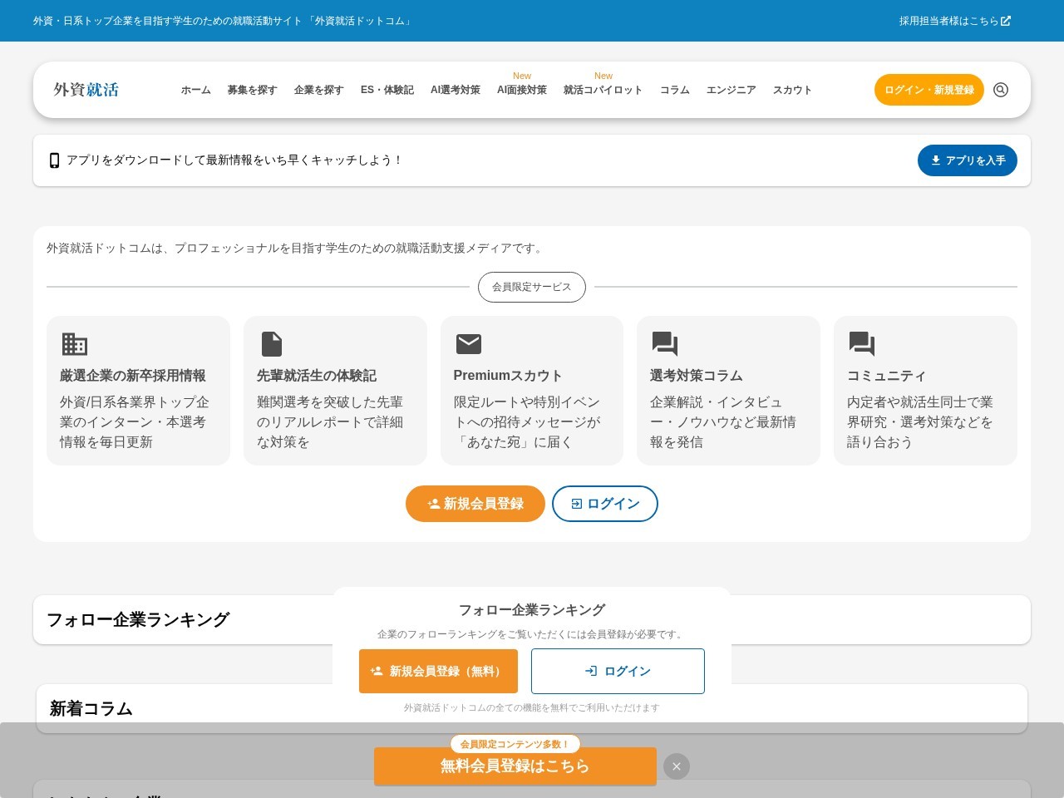Open スカウト in the navigation
The width and height of the screenshot is (1064, 798).
[792, 90]
